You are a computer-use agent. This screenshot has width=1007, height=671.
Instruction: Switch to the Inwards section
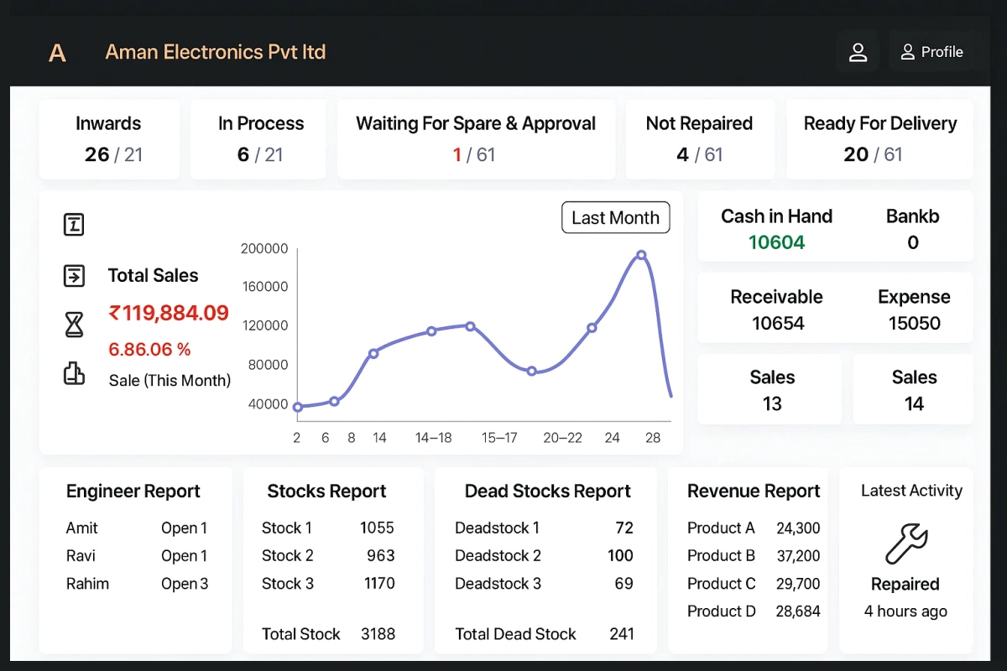pyautogui.click(x=108, y=138)
